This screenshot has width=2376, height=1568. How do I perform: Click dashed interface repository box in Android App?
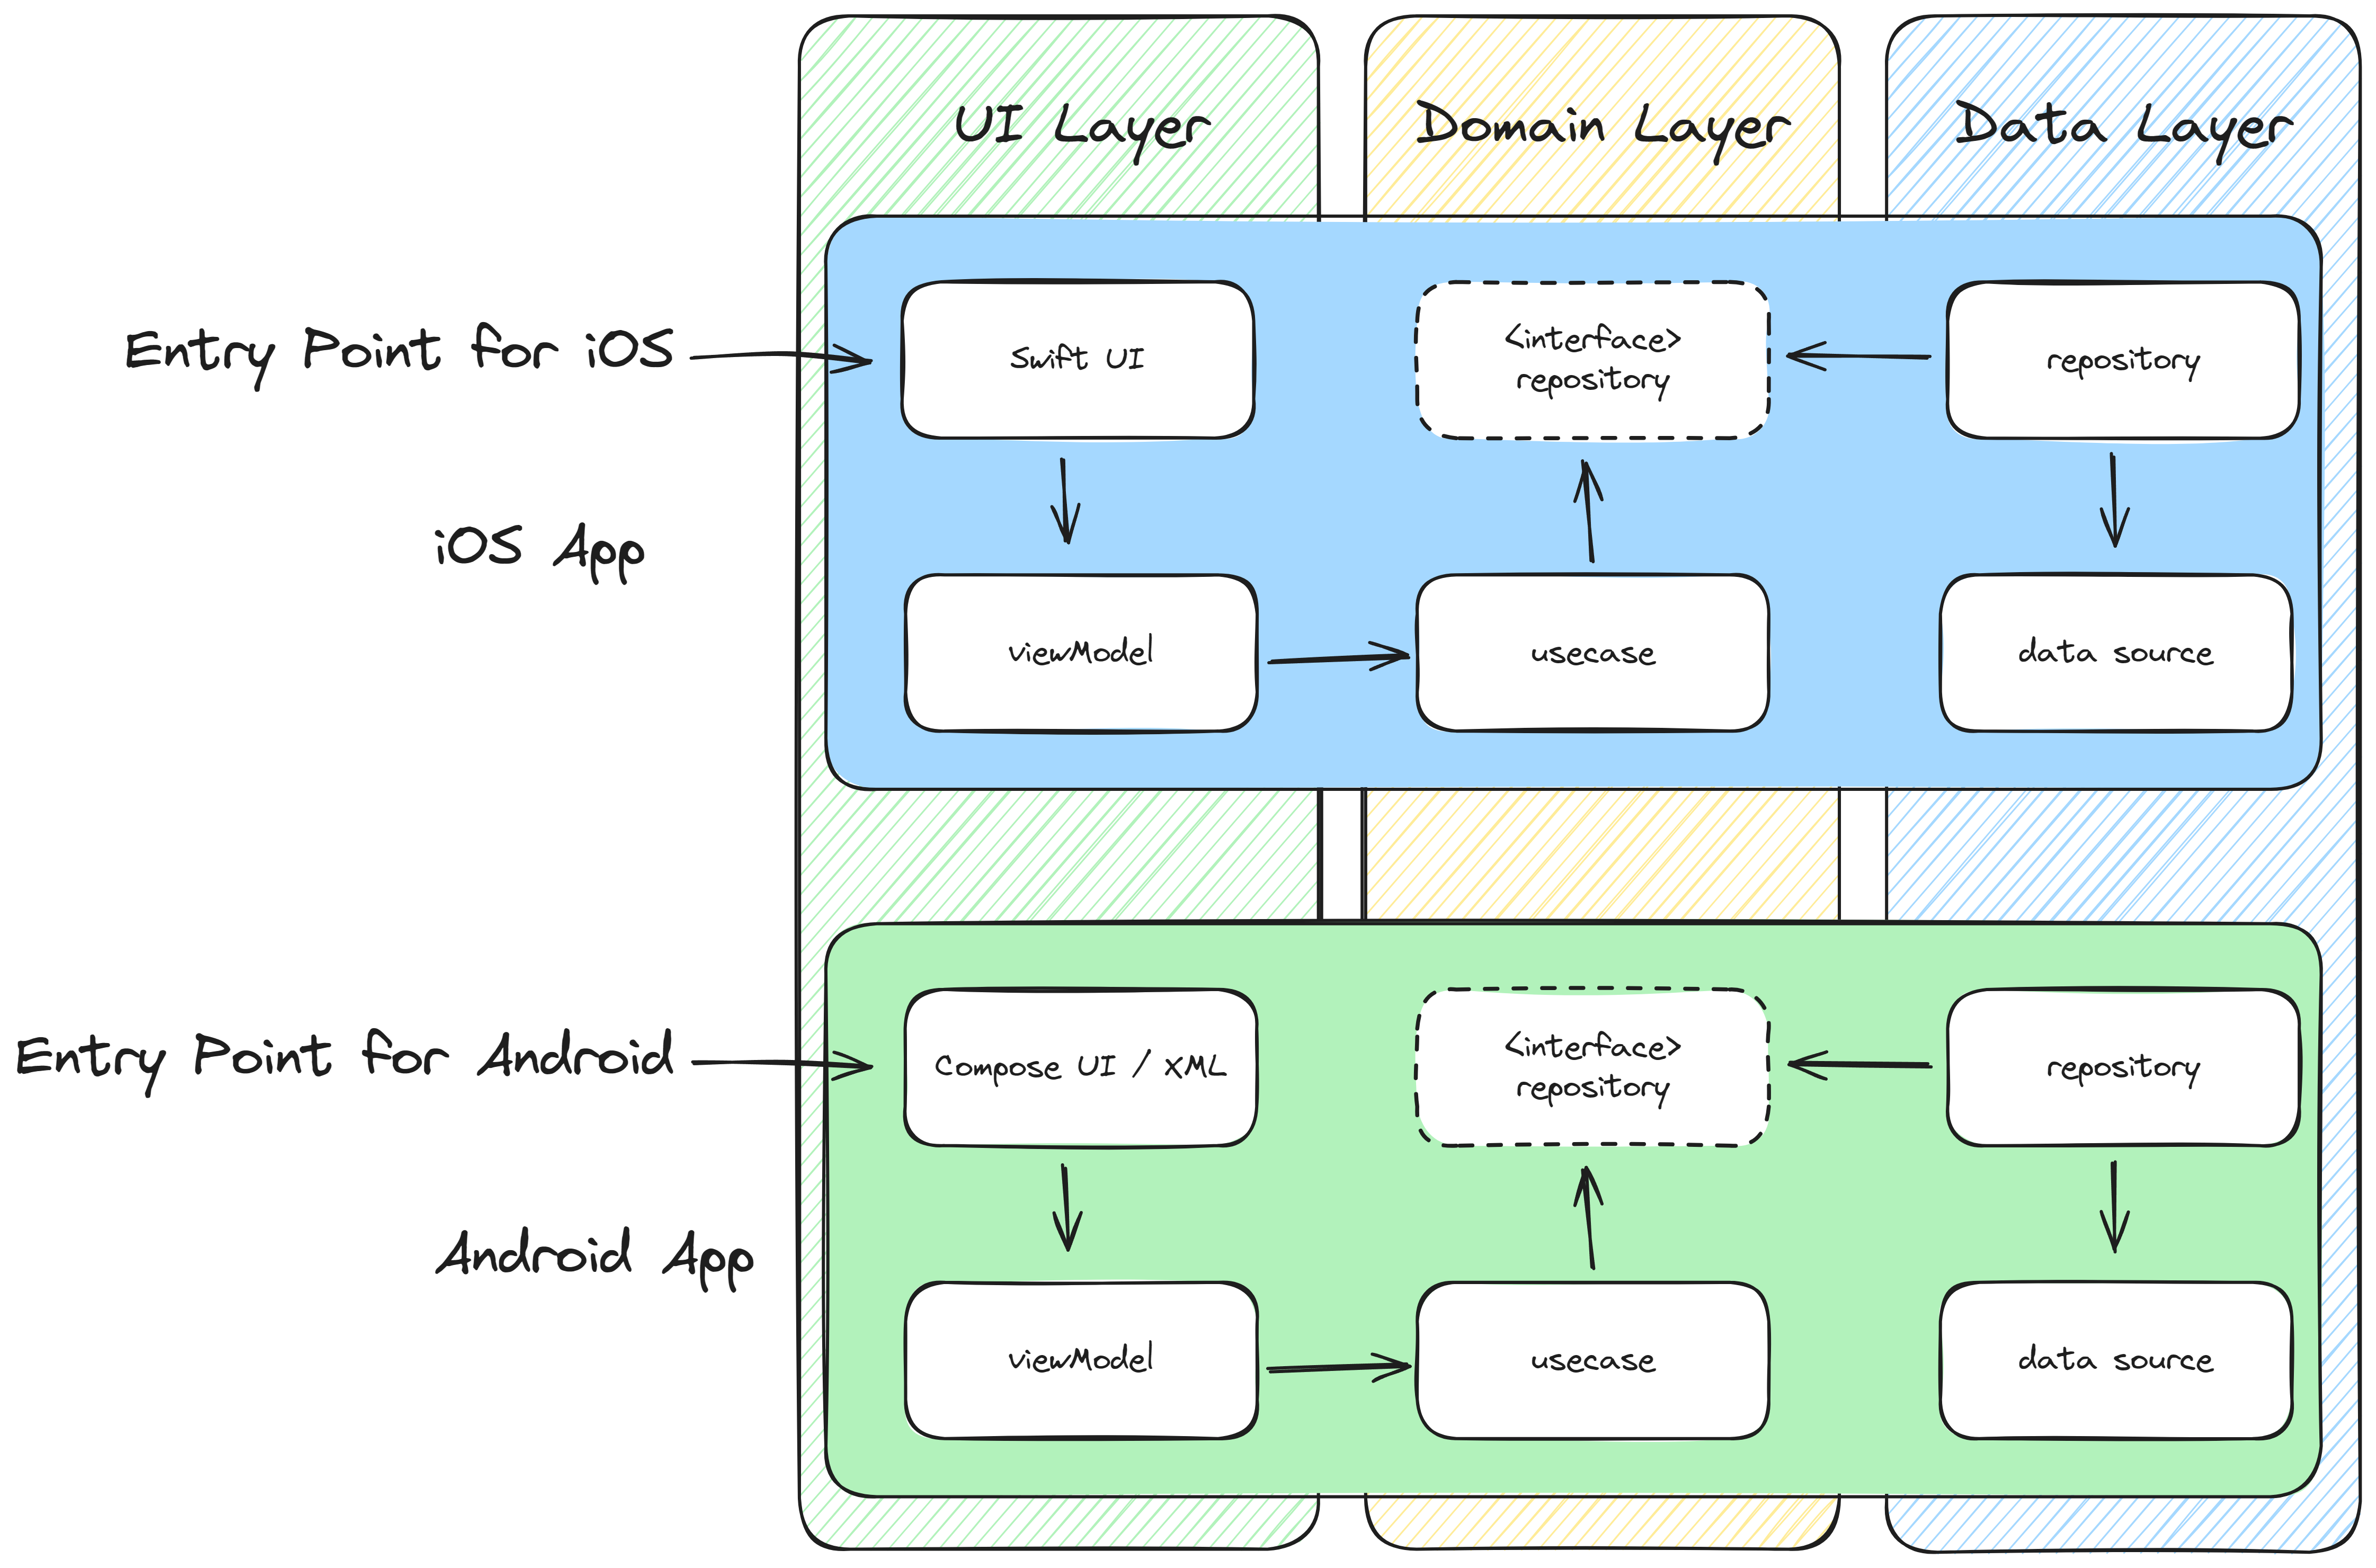pyautogui.click(x=1593, y=1067)
